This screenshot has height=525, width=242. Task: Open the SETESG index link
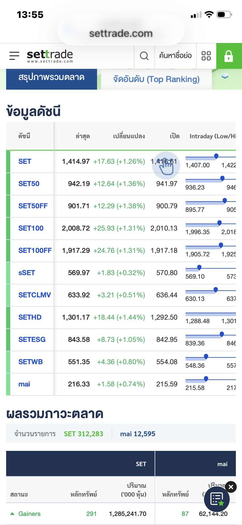coord(32,340)
